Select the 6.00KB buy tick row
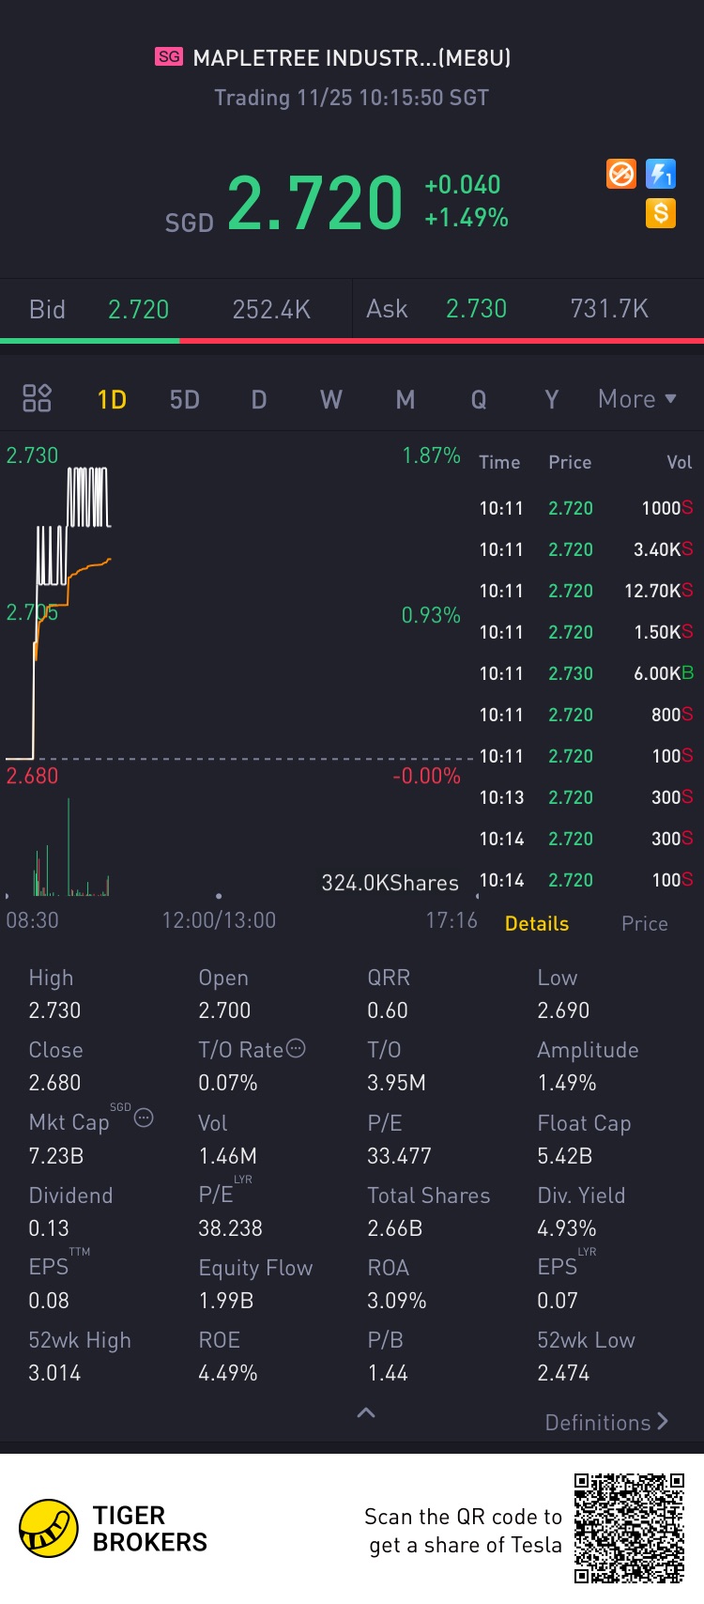The image size is (704, 1604). coord(586,673)
